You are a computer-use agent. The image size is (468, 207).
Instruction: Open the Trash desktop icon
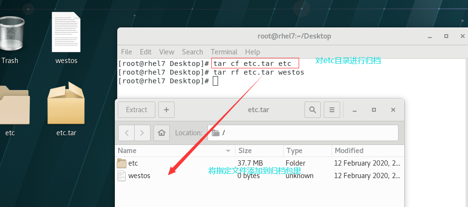click(x=12, y=39)
